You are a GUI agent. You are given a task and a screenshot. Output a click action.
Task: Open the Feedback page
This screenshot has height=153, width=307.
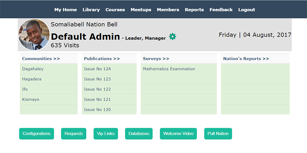(x=221, y=10)
